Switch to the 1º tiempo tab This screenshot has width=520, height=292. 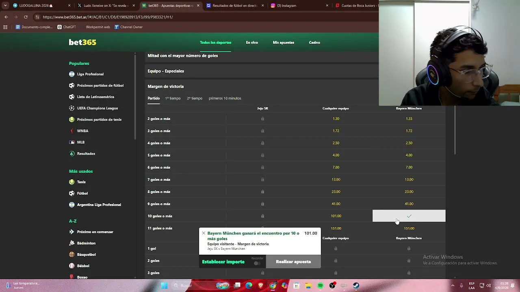[x=173, y=99]
